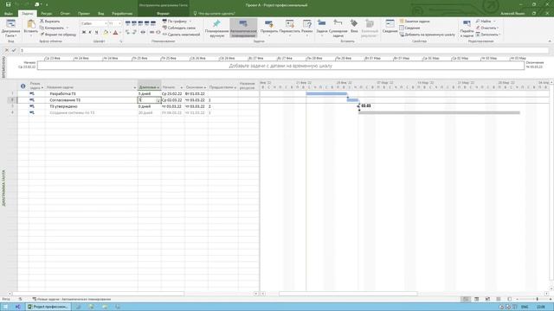Select task name cell "Разработка ТЗ"
The width and height of the screenshot is (554, 311).
point(91,94)
